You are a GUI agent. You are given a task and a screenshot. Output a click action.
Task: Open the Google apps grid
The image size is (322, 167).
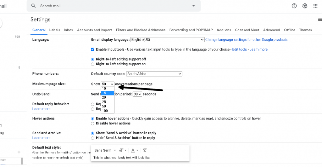315,6
